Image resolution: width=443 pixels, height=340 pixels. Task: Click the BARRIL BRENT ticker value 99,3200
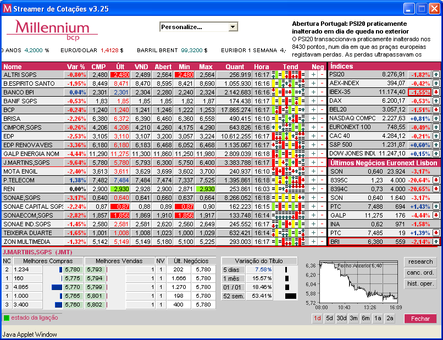pyautogui.click(x=192, y=51)
